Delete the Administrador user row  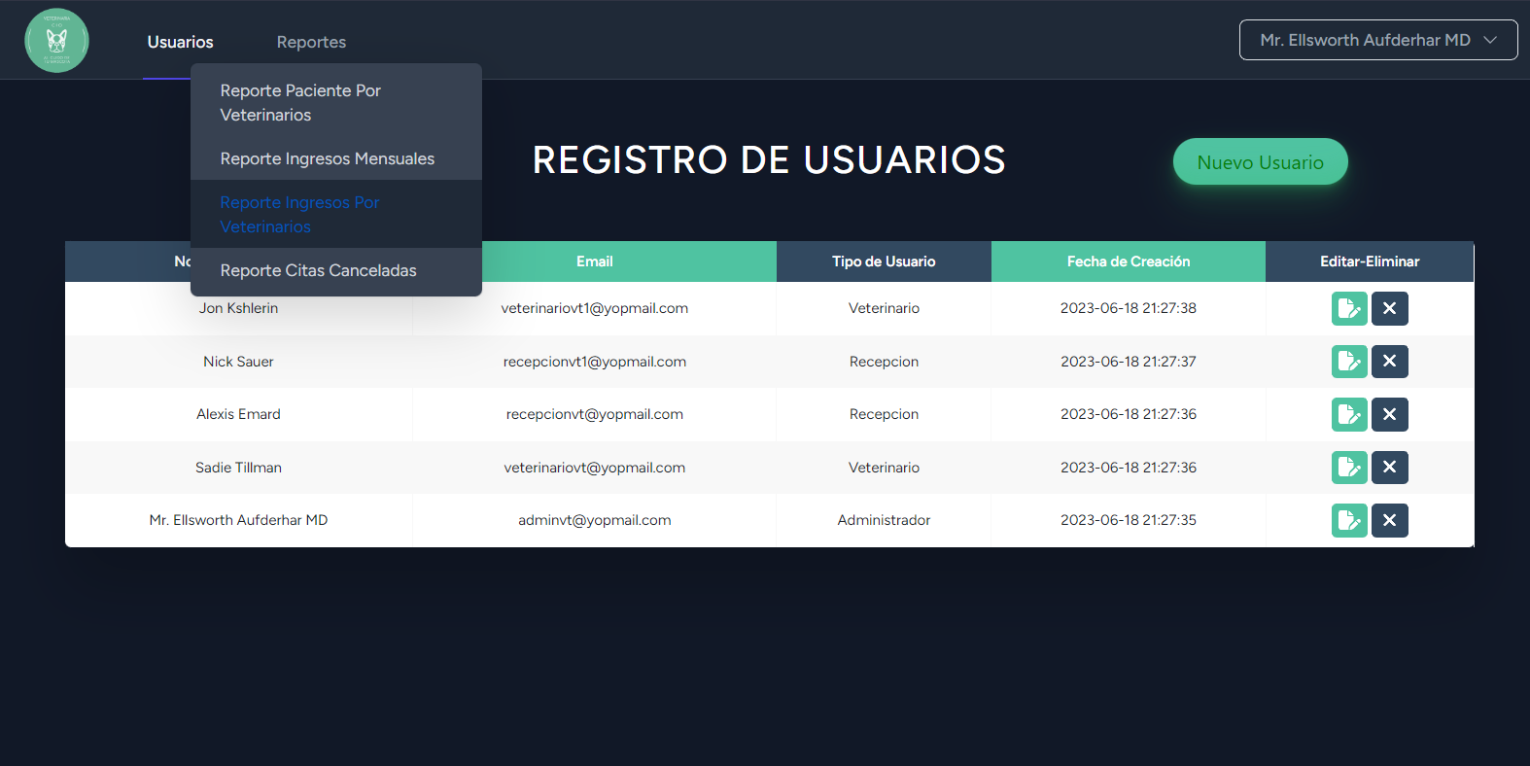coord(1389,520)
